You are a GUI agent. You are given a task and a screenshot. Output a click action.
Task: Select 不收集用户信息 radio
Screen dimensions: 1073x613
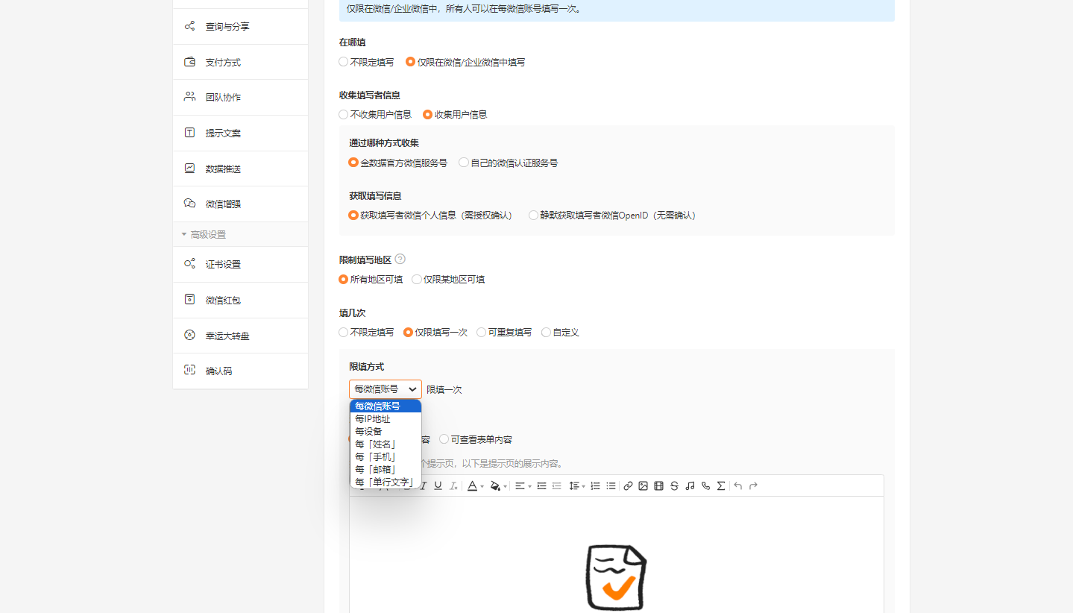[x=344, y=114]
